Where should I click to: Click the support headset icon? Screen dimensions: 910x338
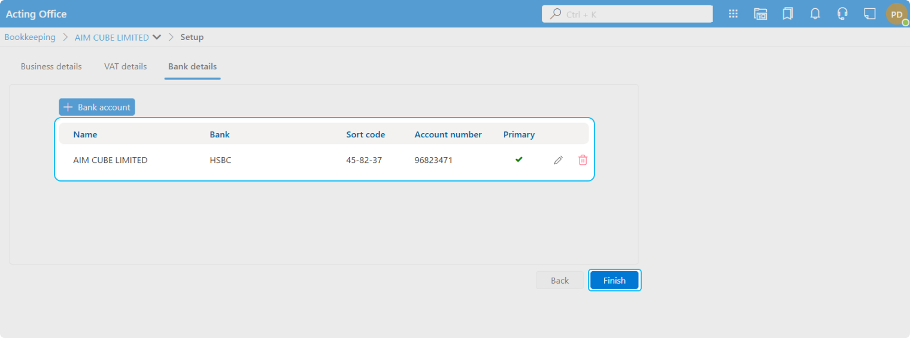[x=842, y=14]
